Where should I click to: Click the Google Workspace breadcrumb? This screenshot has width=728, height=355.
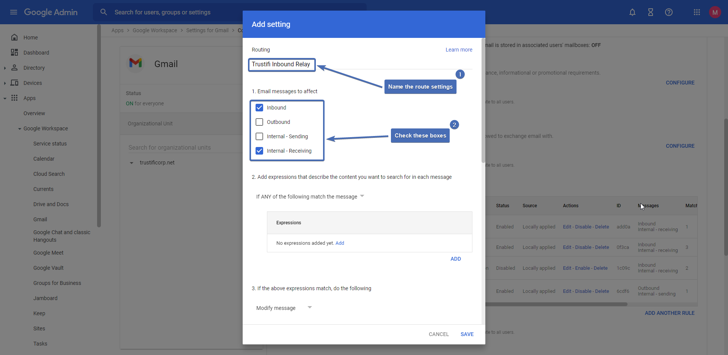click(x=155, y=30)
